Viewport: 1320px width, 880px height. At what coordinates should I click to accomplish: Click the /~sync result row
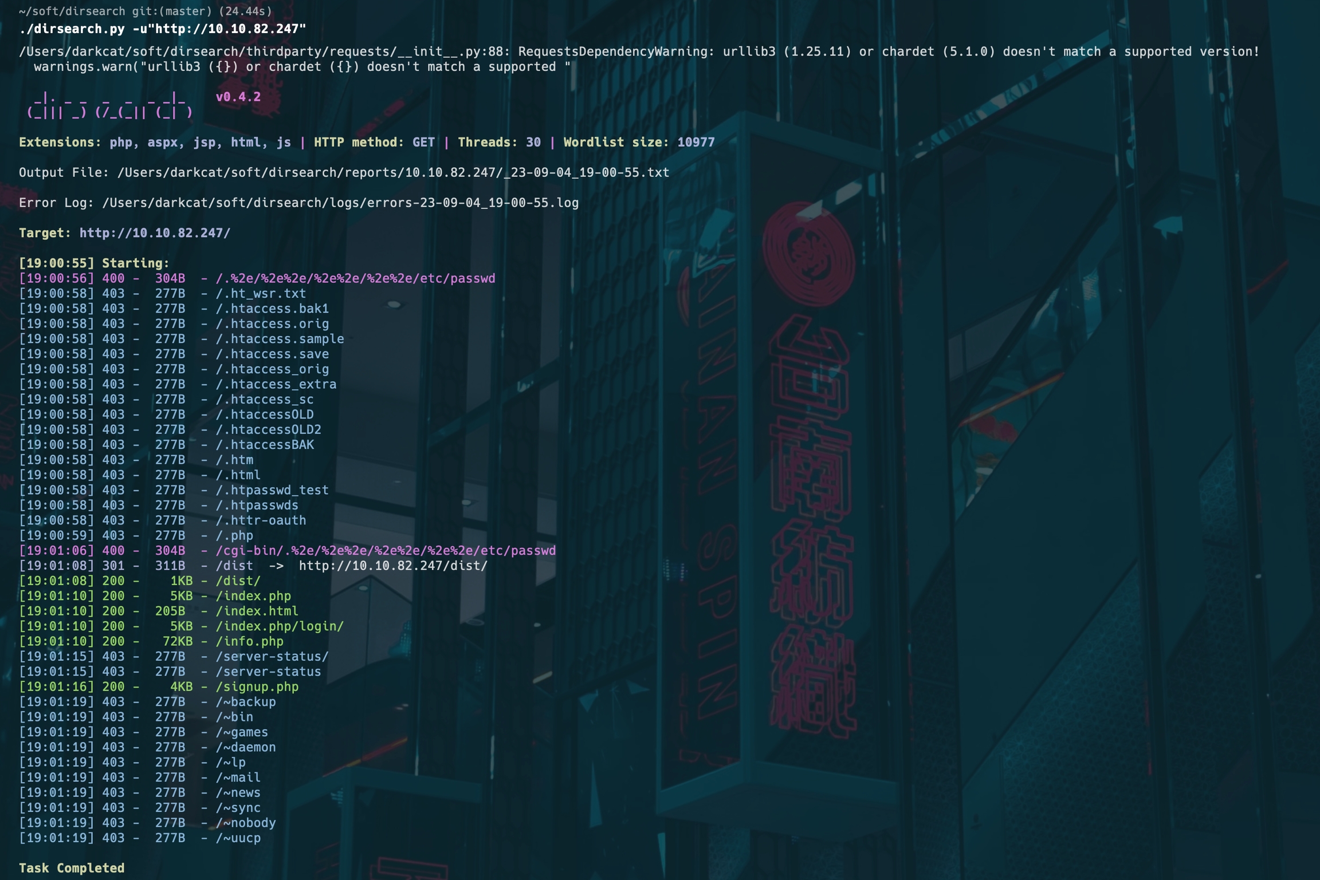click(140, 808)
